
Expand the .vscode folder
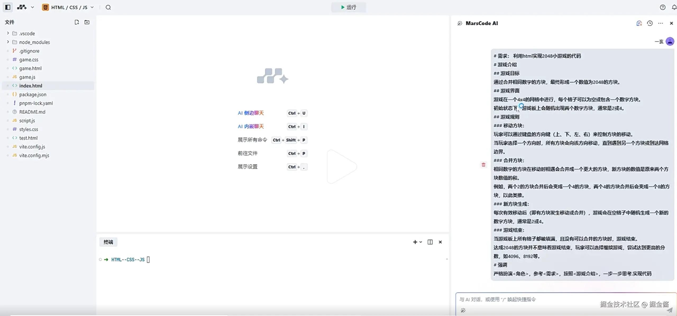pyautogui.click(x=8, y=33)
